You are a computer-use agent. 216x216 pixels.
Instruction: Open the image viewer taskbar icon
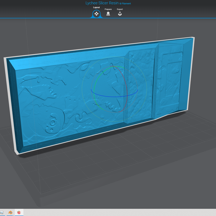click(2, 213)
